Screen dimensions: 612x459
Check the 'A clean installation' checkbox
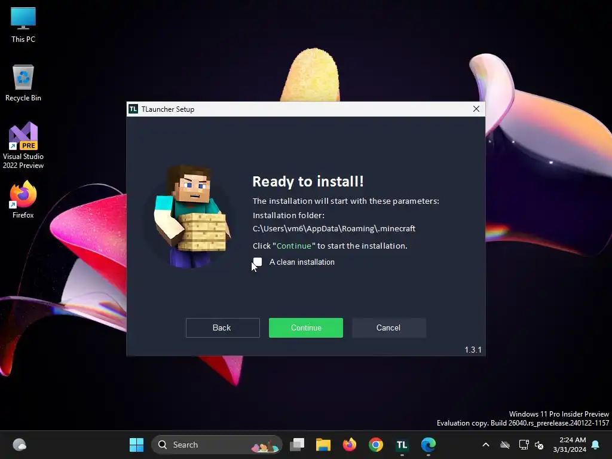point(257,262)
